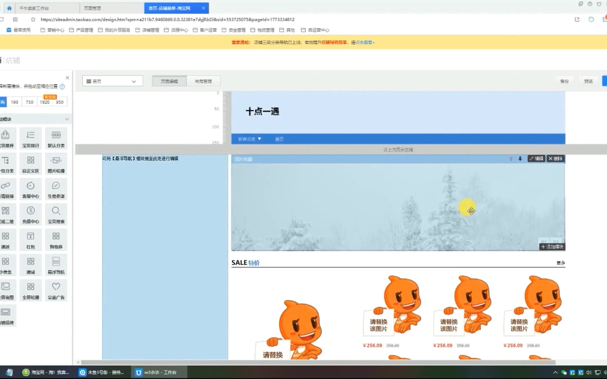Viewport: 607px width, 379px height.
Task: Select the 红包 module icon
Action: [31, 237]
